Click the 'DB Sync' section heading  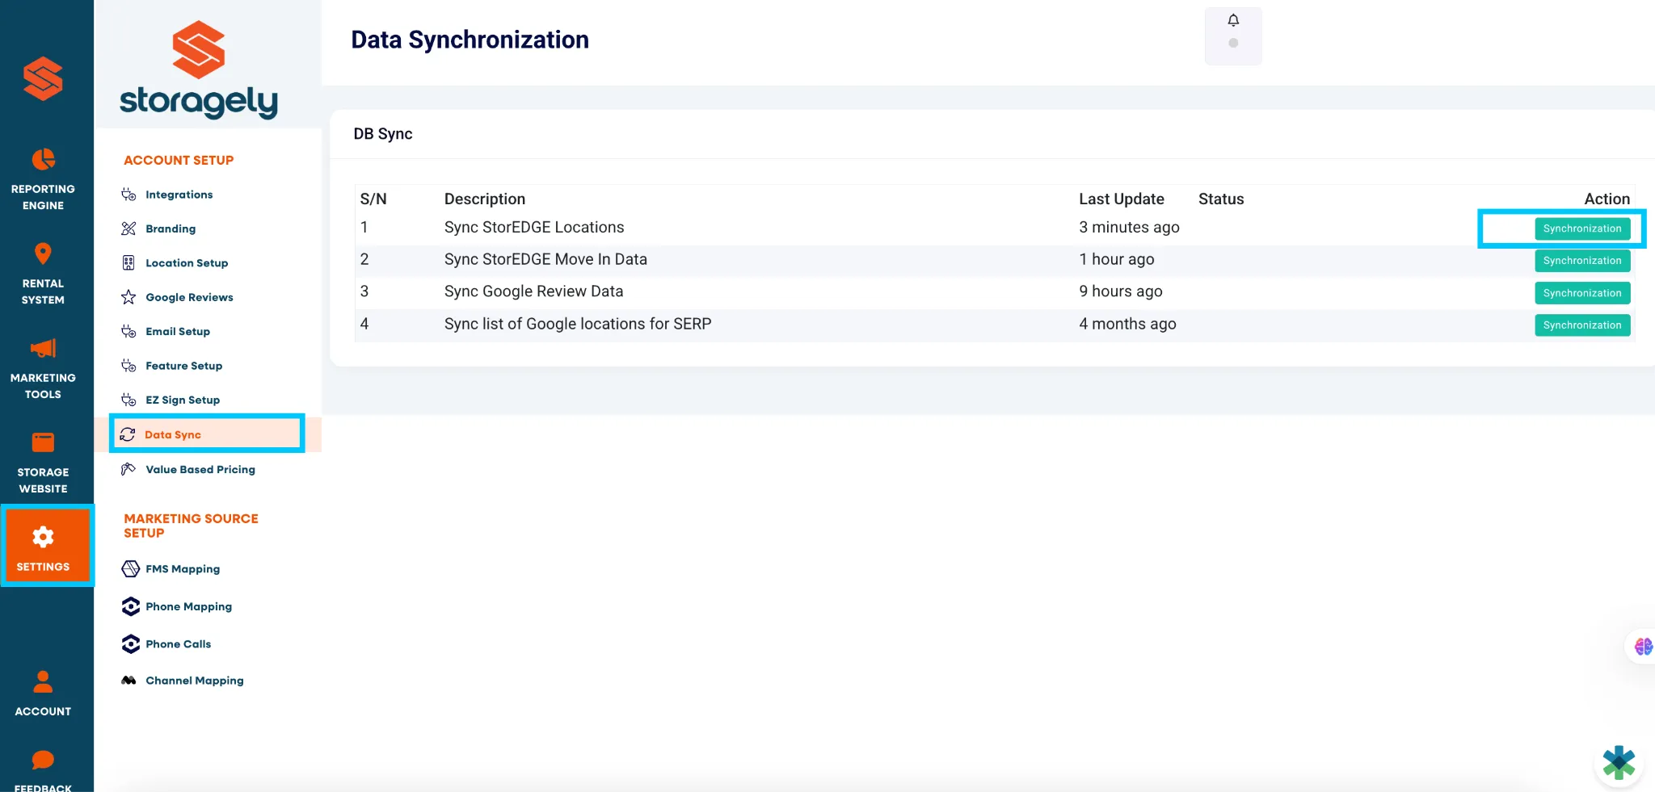383,134
